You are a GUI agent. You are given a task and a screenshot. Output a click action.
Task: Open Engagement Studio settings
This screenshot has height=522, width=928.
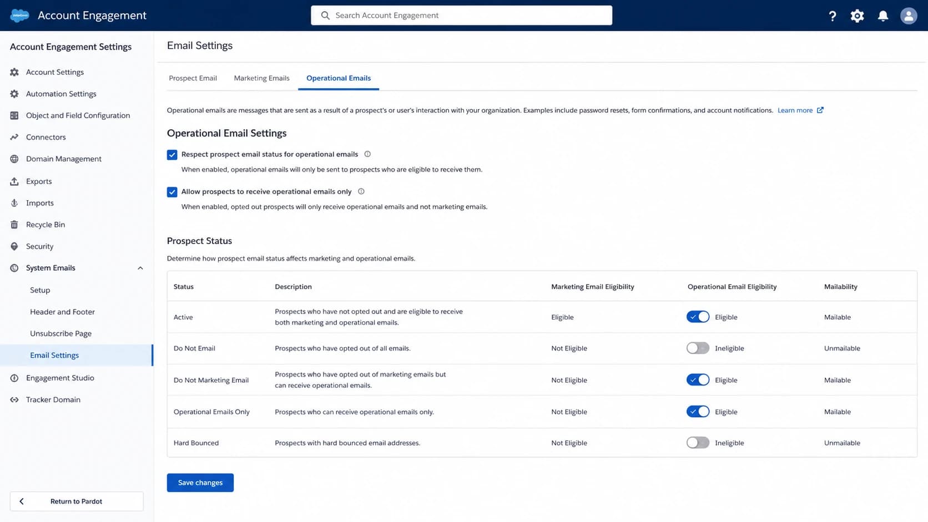(60, 378)
